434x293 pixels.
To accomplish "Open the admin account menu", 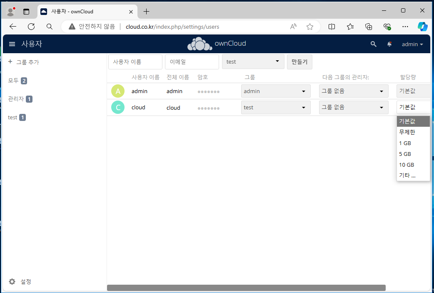I will coord(412,44).
